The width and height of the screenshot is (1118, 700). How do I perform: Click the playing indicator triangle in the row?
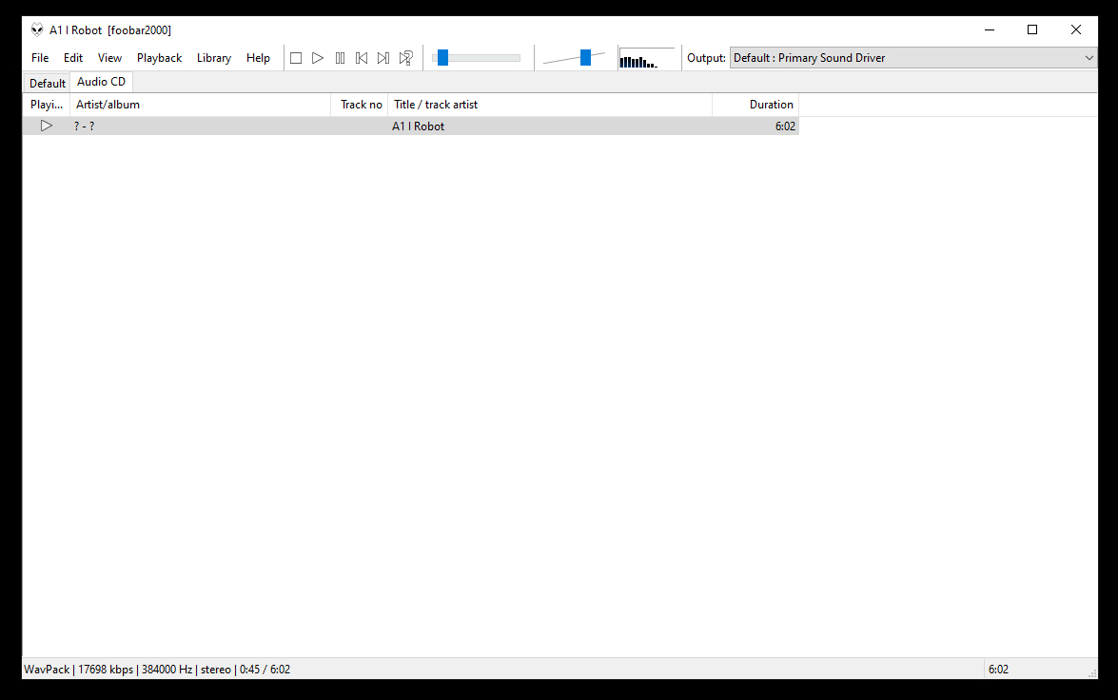click(47, 126)
